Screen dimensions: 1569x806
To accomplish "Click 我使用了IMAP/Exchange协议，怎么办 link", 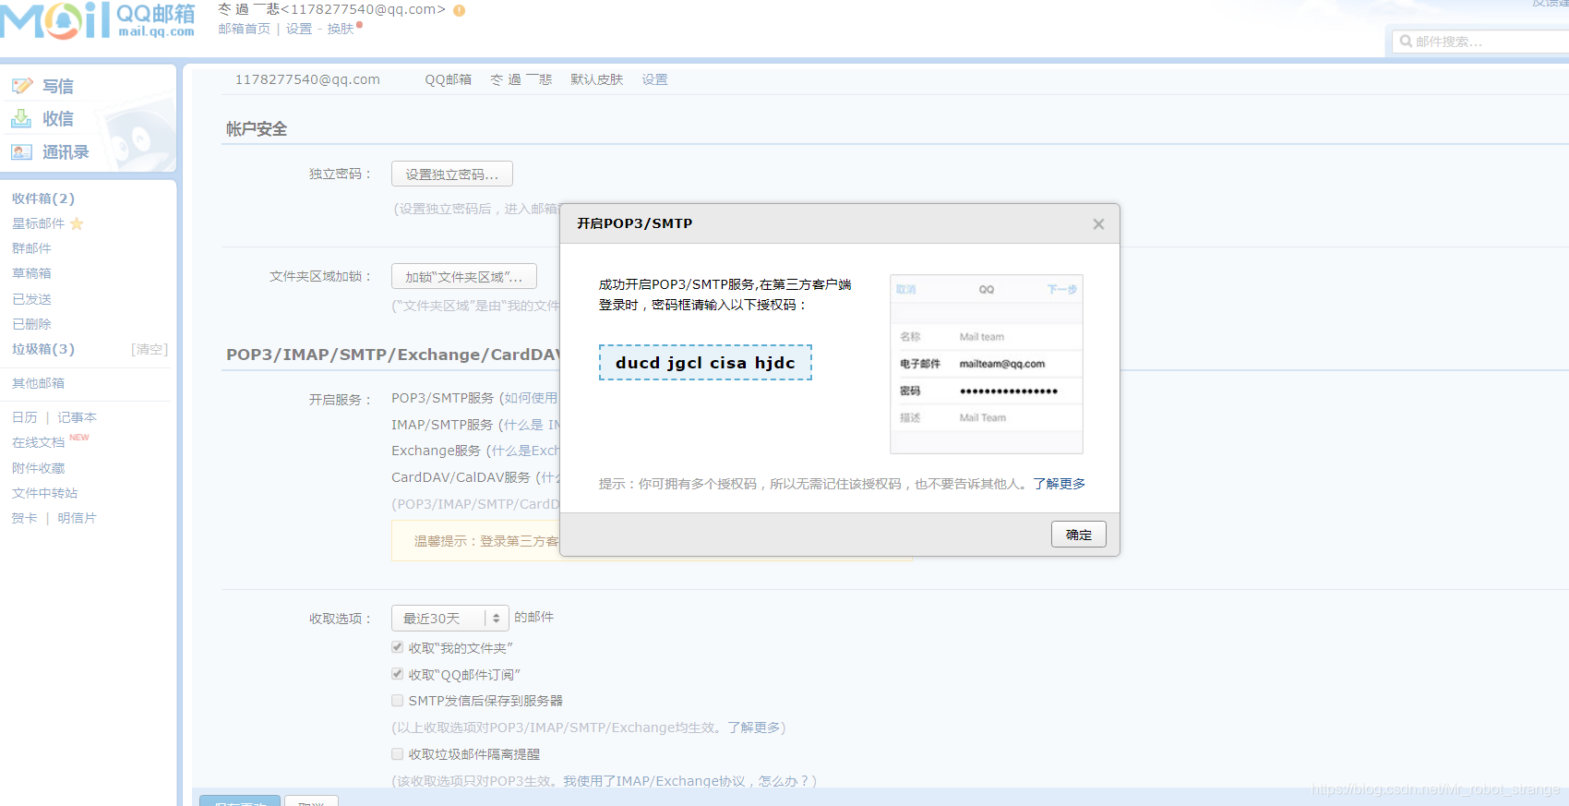I will point(689,781).
